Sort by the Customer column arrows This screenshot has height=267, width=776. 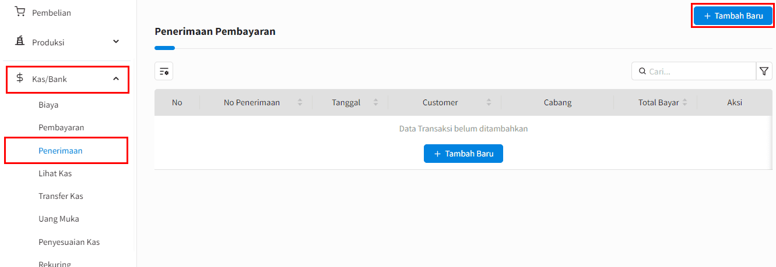point(489,102)
